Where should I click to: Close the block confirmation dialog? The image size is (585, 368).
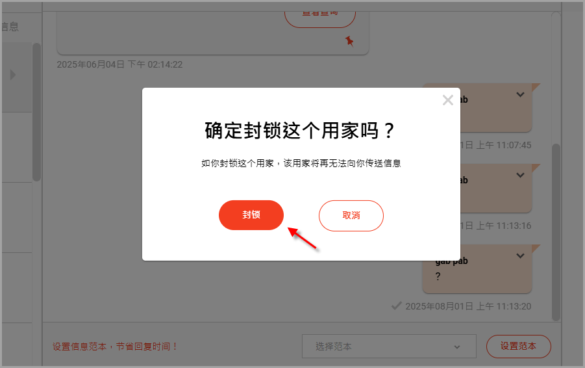click(448, 100)
